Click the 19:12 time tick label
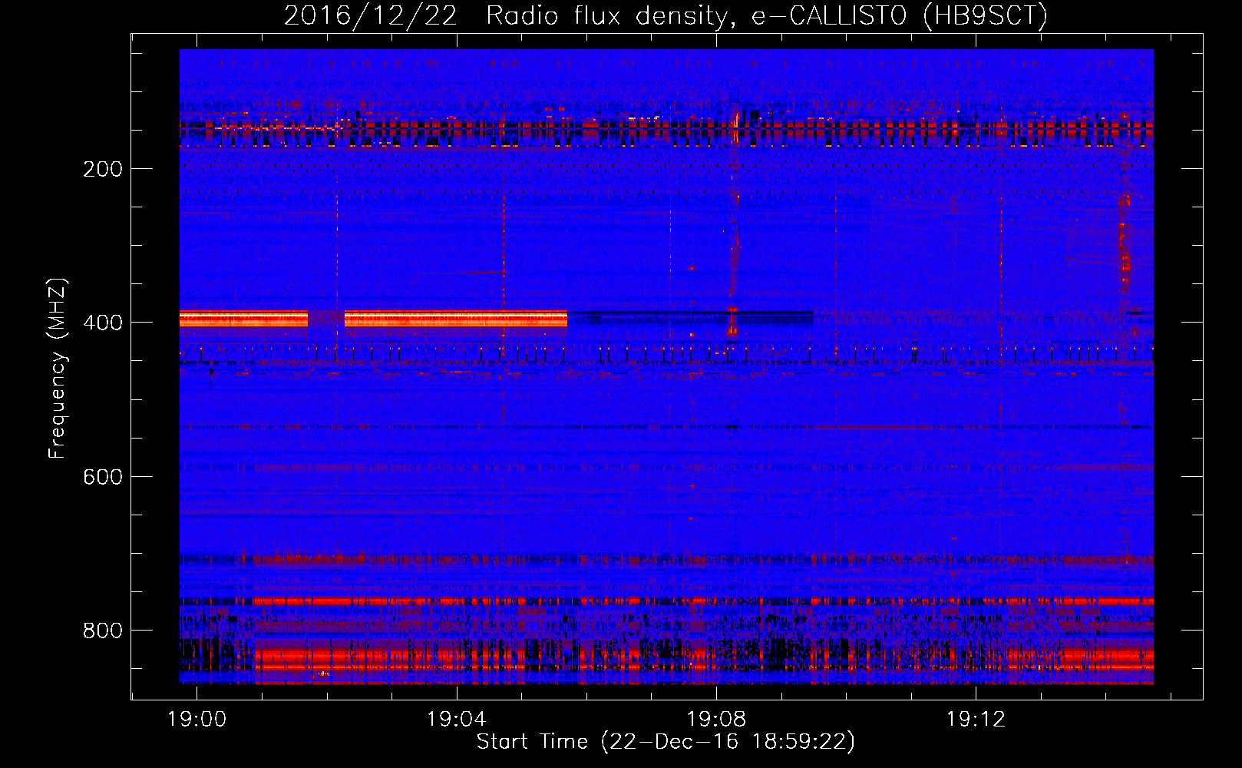Viewport: 1242px width, 768px height. click(976, 720)
